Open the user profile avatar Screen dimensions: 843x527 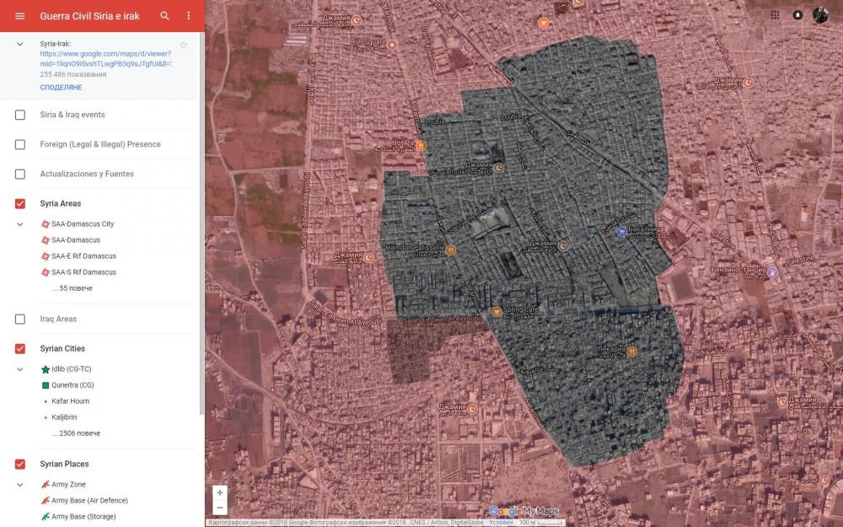click(820, 15)
